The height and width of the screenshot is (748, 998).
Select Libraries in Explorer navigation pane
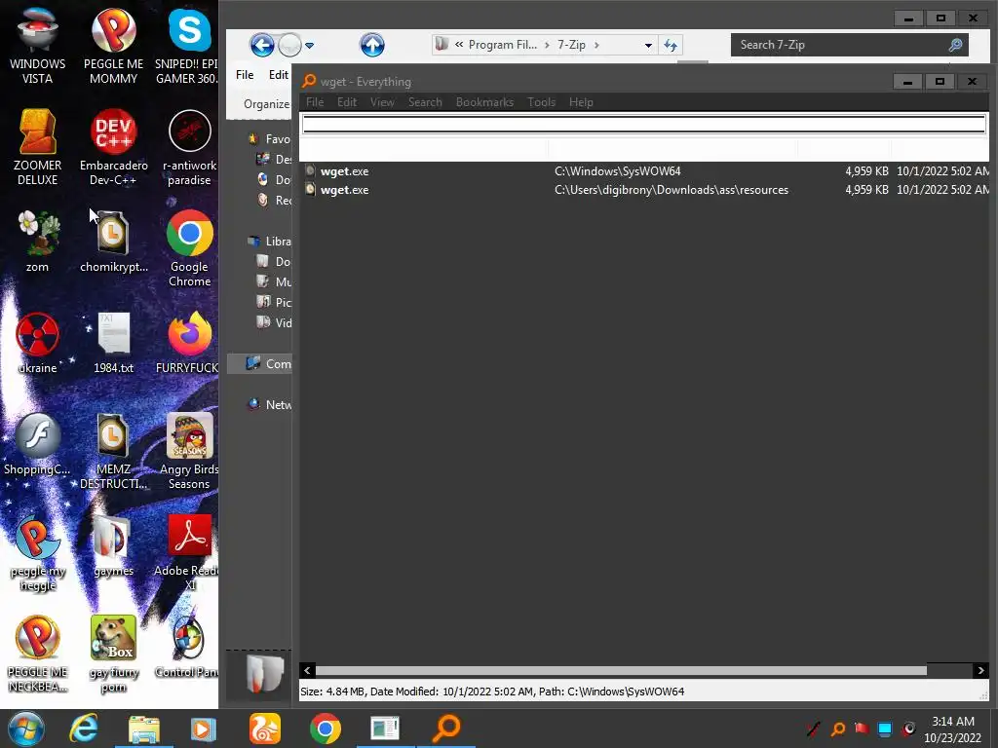[x=270, y=242]
